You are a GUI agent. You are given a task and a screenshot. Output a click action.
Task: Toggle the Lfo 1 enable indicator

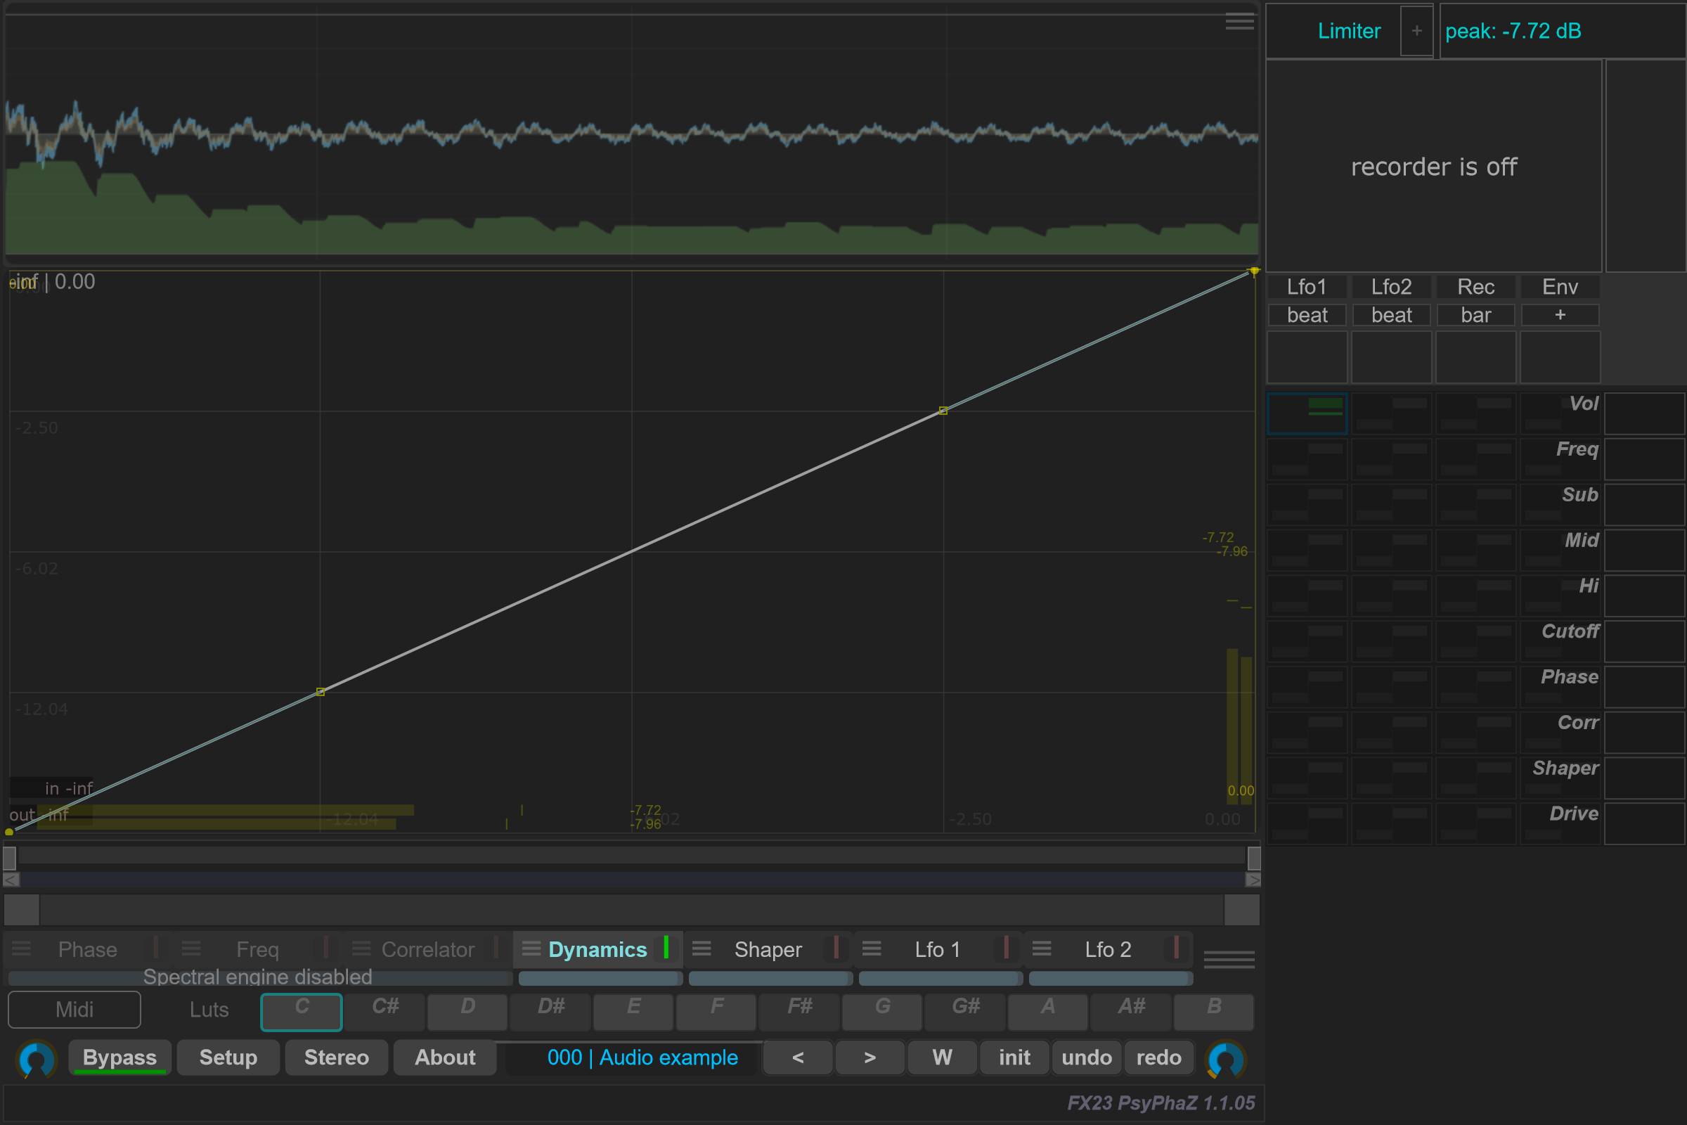click(1006, 947)
